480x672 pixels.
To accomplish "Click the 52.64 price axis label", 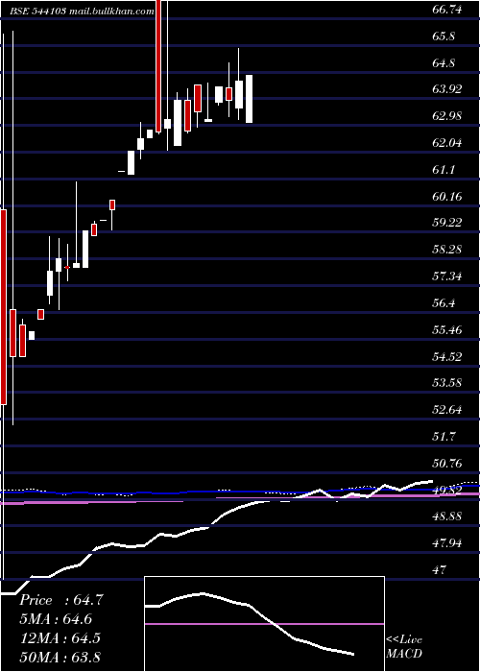I will click(447, 409).
